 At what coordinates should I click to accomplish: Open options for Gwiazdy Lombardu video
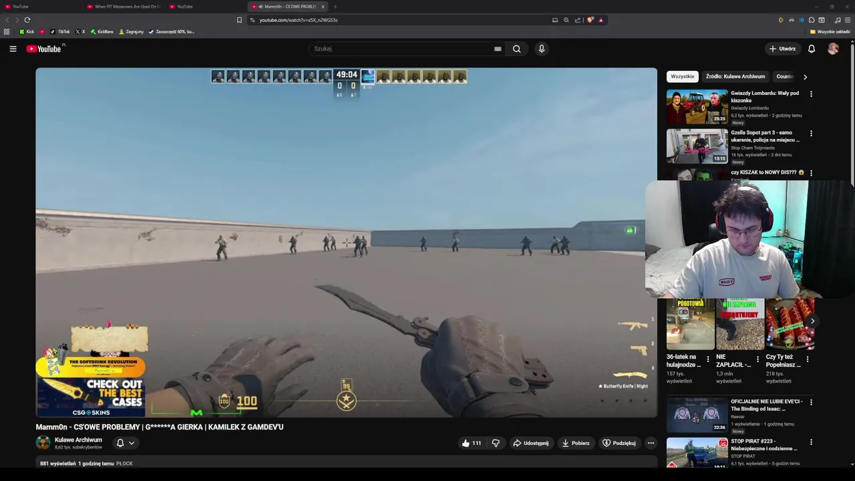click(811, 94)
